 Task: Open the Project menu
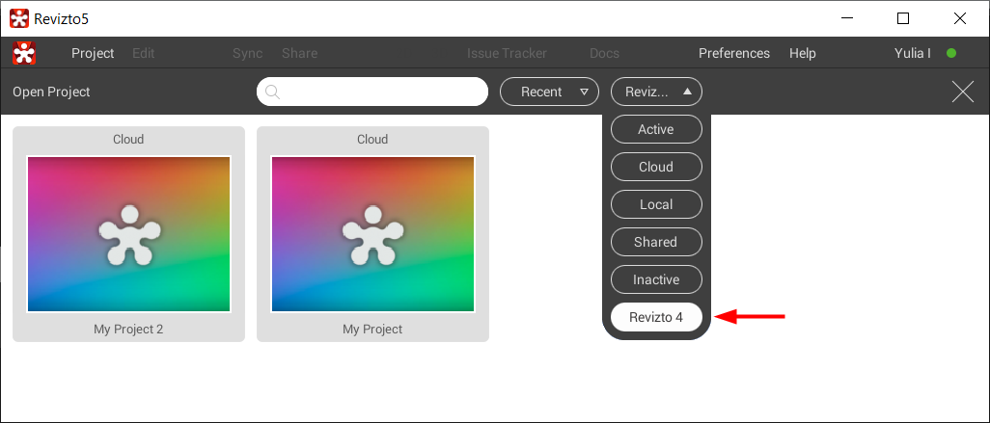93,53
